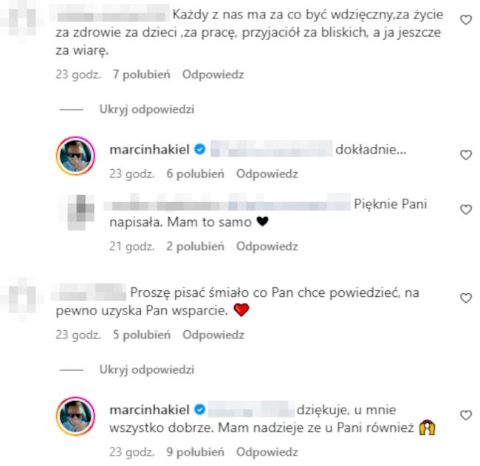480x466 pixels.
Task: Like the 'Proszę pisać śmiało' comment
Action: (x=466, y=298)
